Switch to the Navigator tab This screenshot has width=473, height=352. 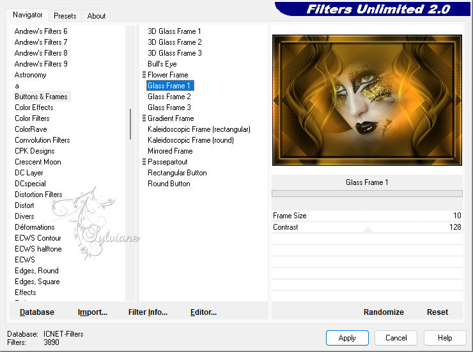tap(27, 15)
